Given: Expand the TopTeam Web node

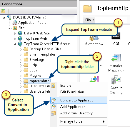Looking at the screenshot, I should click(15, 39).
